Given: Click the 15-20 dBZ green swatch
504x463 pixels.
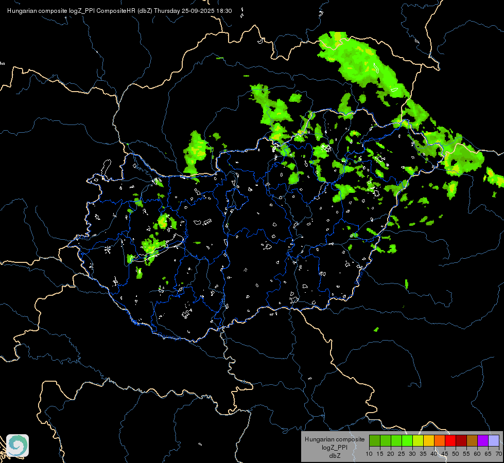Looking at the screenshot, I should pyautogui.click(x=386, y=440).
